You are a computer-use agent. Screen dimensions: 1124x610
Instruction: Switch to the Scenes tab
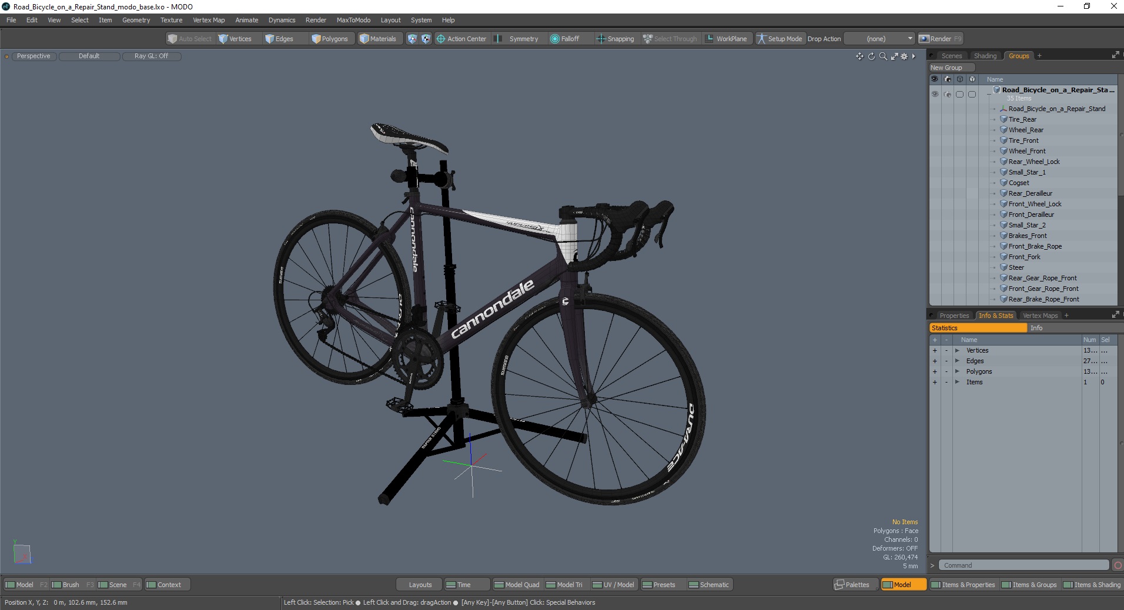pyautogui.click(x=951, y=56)
